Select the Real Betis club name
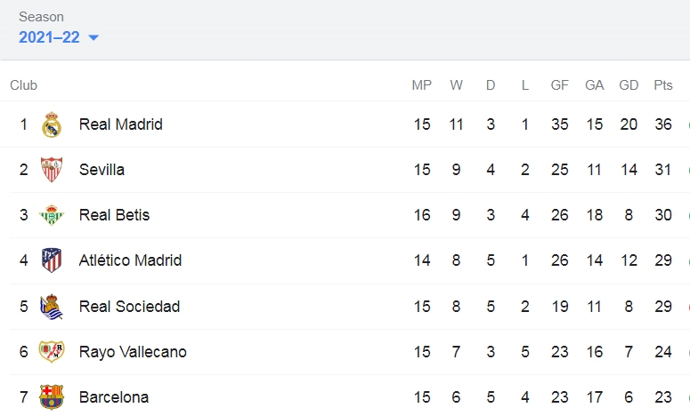The image size is (690, 416). click(x=115, y=215)
